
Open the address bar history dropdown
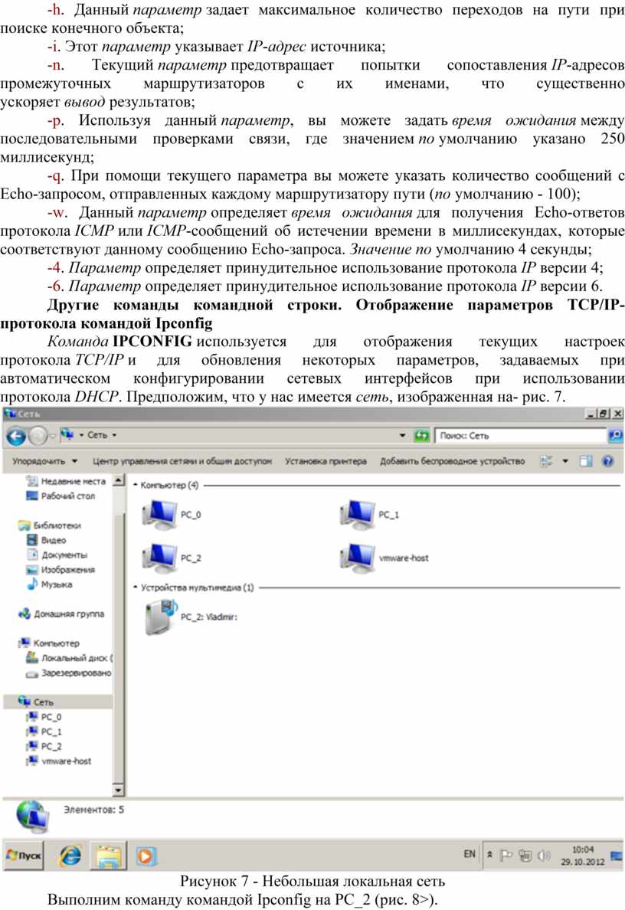[402, 435]
